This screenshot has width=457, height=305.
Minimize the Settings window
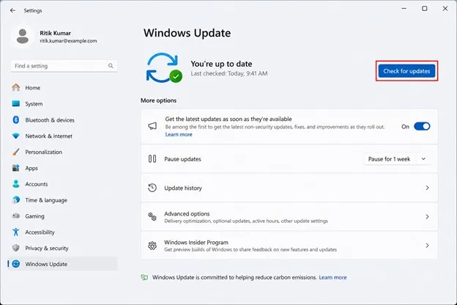click(404, 9)
